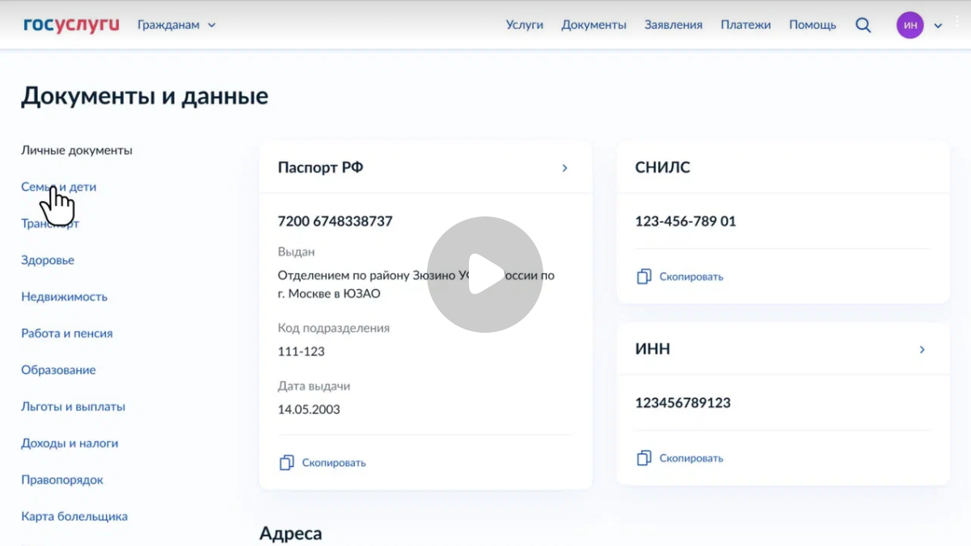Click copy icon in ИНН card

644,458
